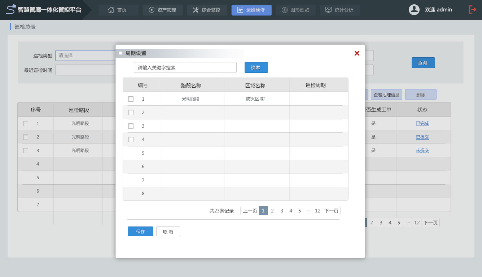This screenshot has height=277, width=482.
Task: Toggle the checkbox on dialog row 4
Action: click(131, 140)
